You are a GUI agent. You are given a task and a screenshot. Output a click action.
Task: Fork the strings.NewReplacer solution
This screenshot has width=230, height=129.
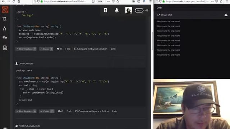(x=68, y=49)
